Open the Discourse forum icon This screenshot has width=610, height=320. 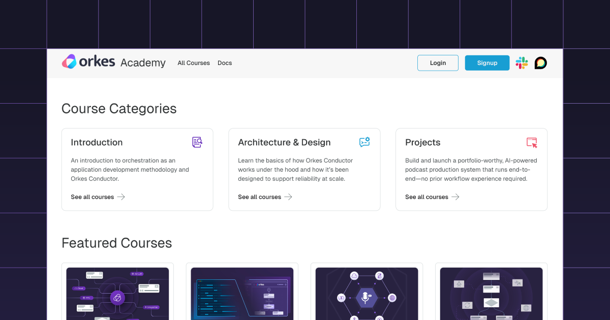[540, 63]
